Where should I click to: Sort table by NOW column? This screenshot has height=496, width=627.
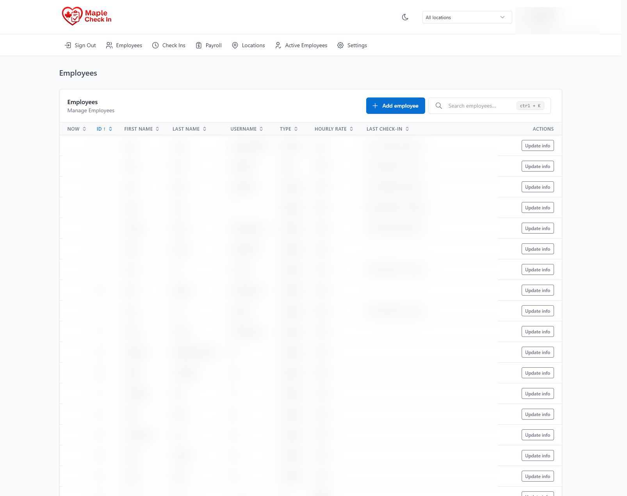pyautogui.click(x=77, y=129)
